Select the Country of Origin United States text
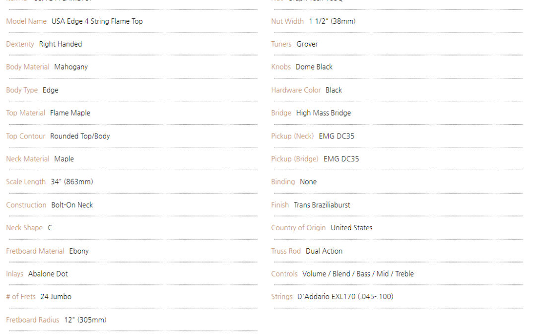 tap(352, 228)
